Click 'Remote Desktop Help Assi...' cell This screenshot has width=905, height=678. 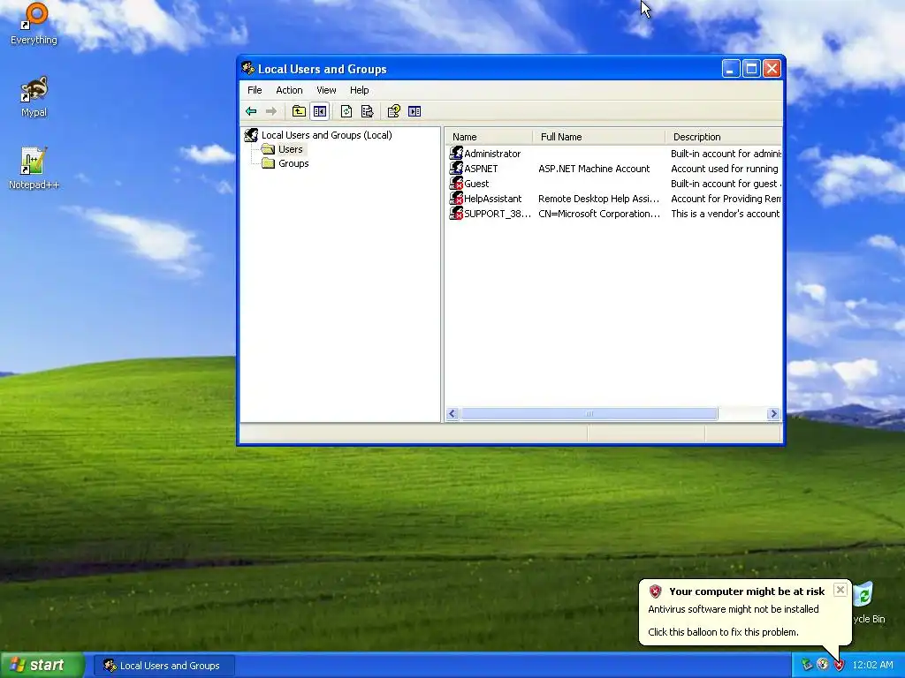[x=598, y=199]
